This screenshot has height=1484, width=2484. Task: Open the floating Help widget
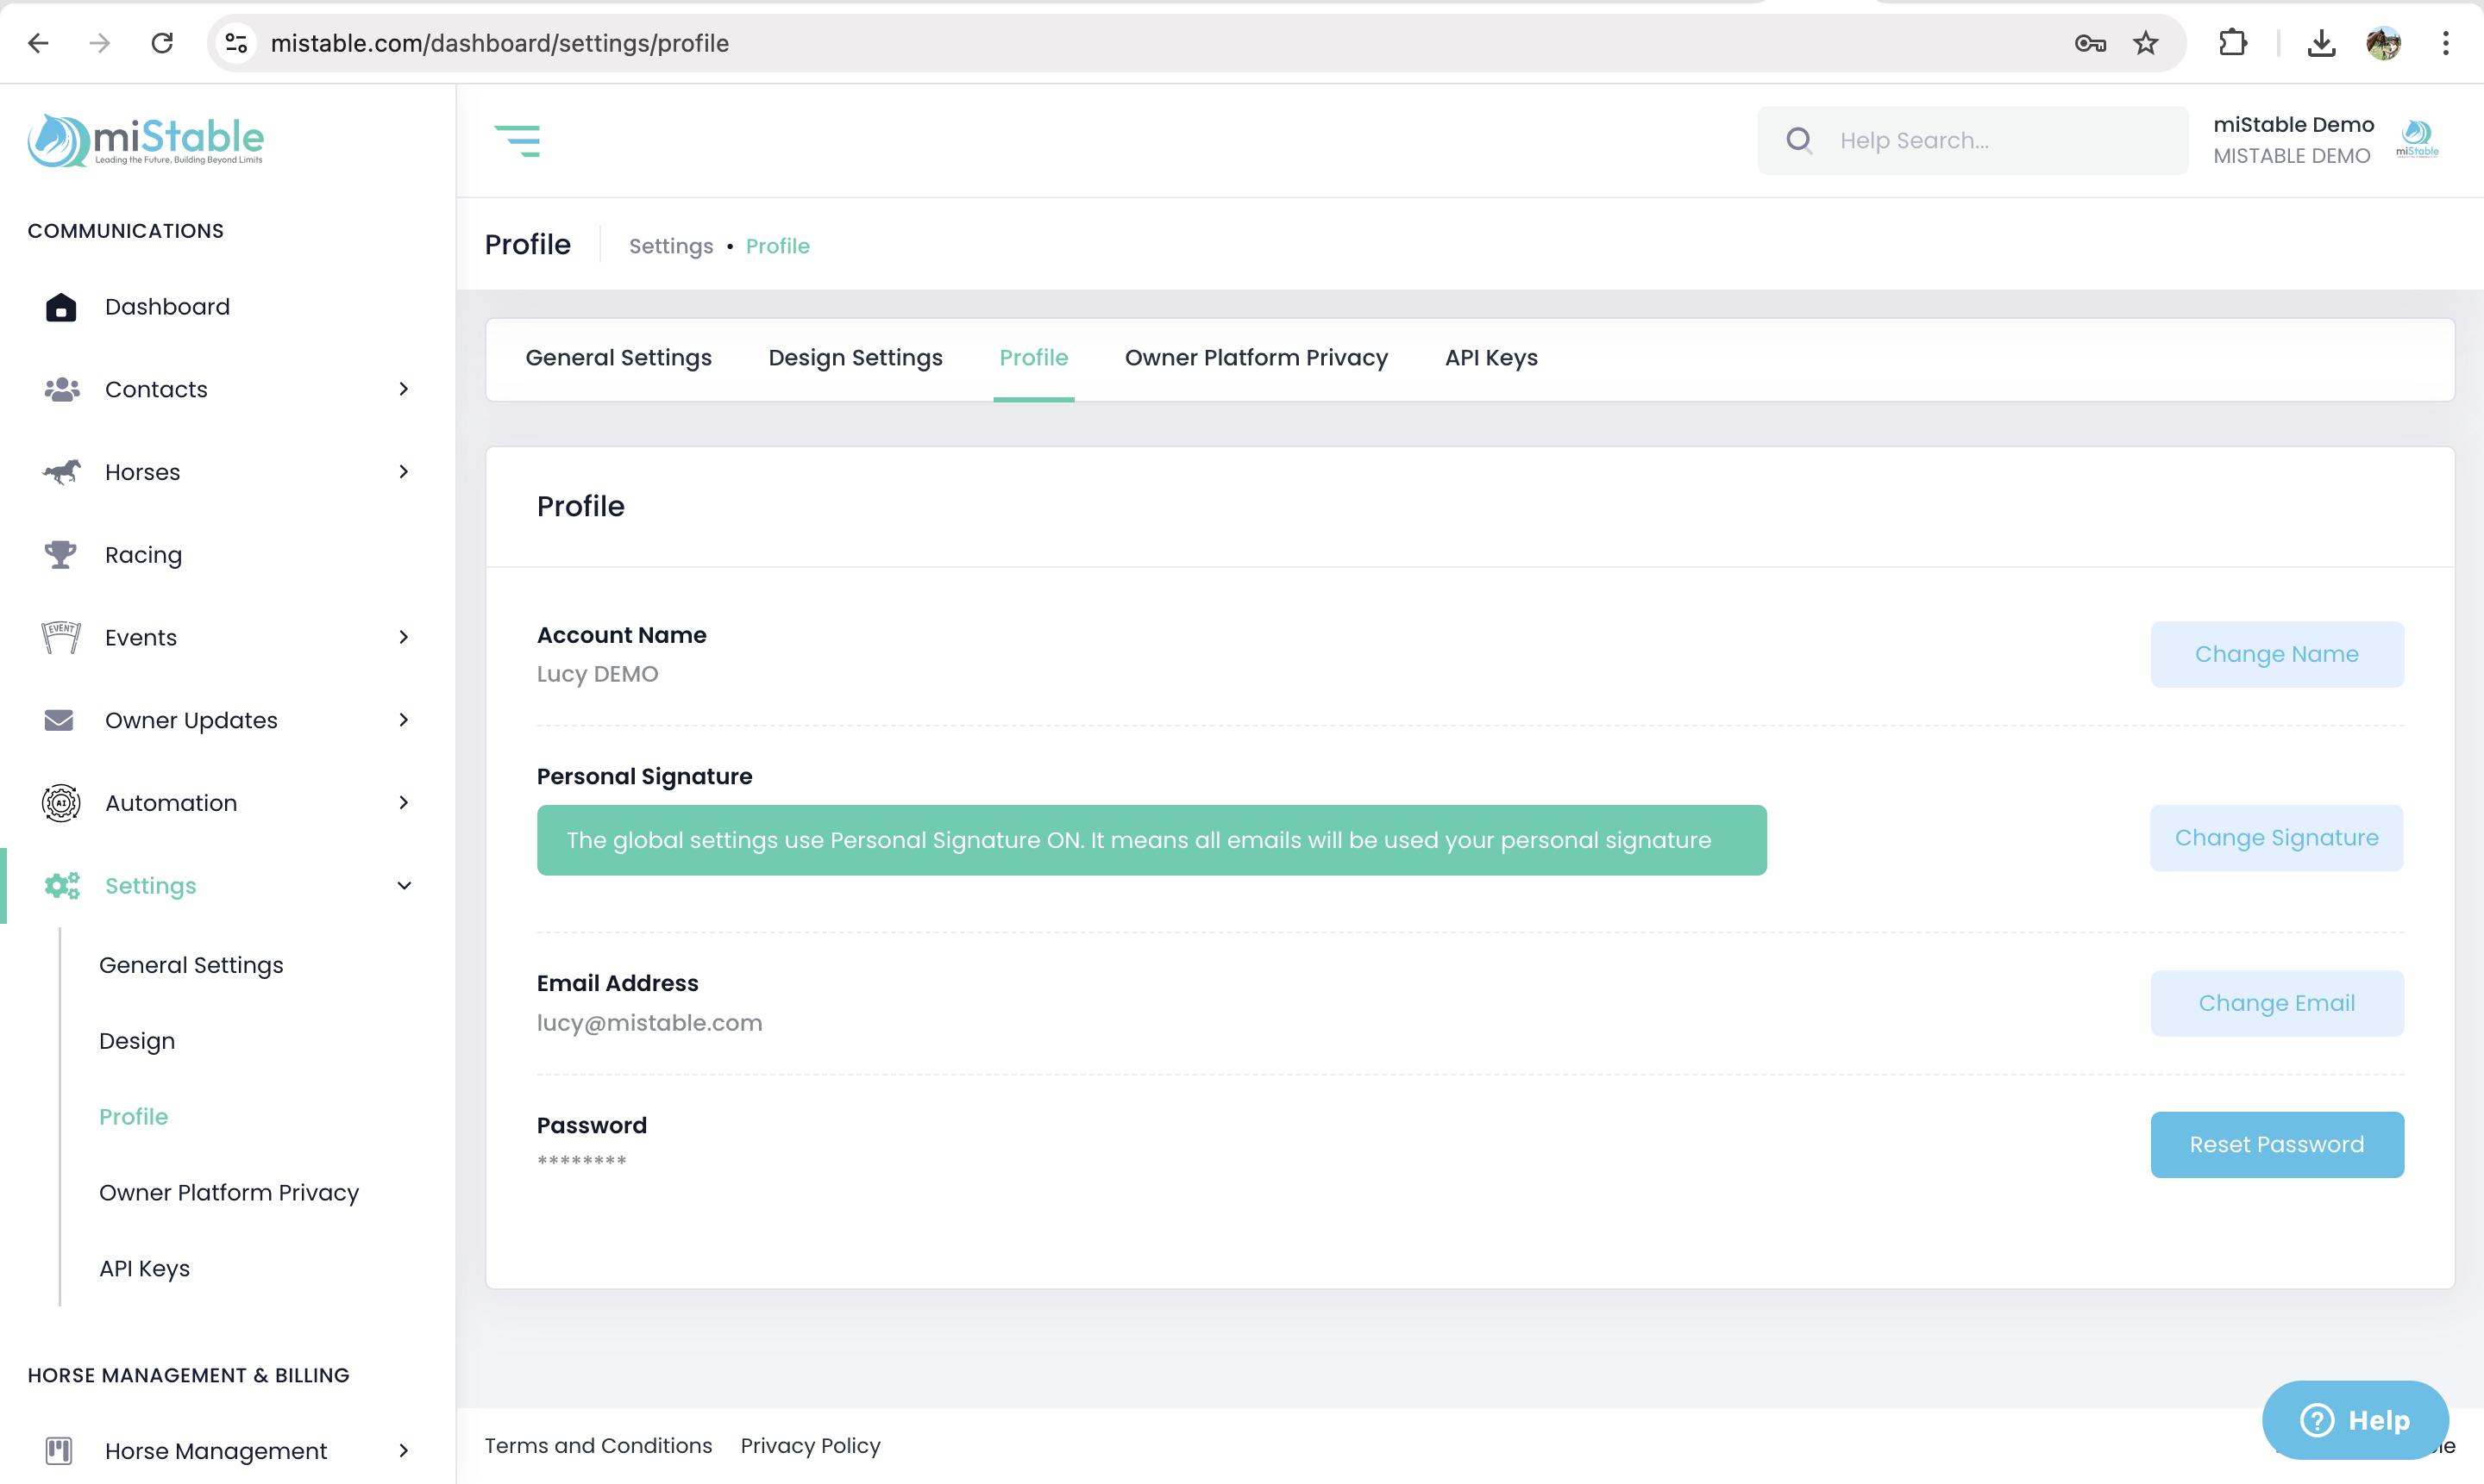coord(2354,1419)
